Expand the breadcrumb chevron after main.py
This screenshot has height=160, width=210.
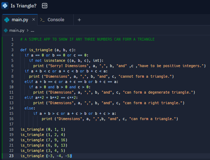pos(28,31)
